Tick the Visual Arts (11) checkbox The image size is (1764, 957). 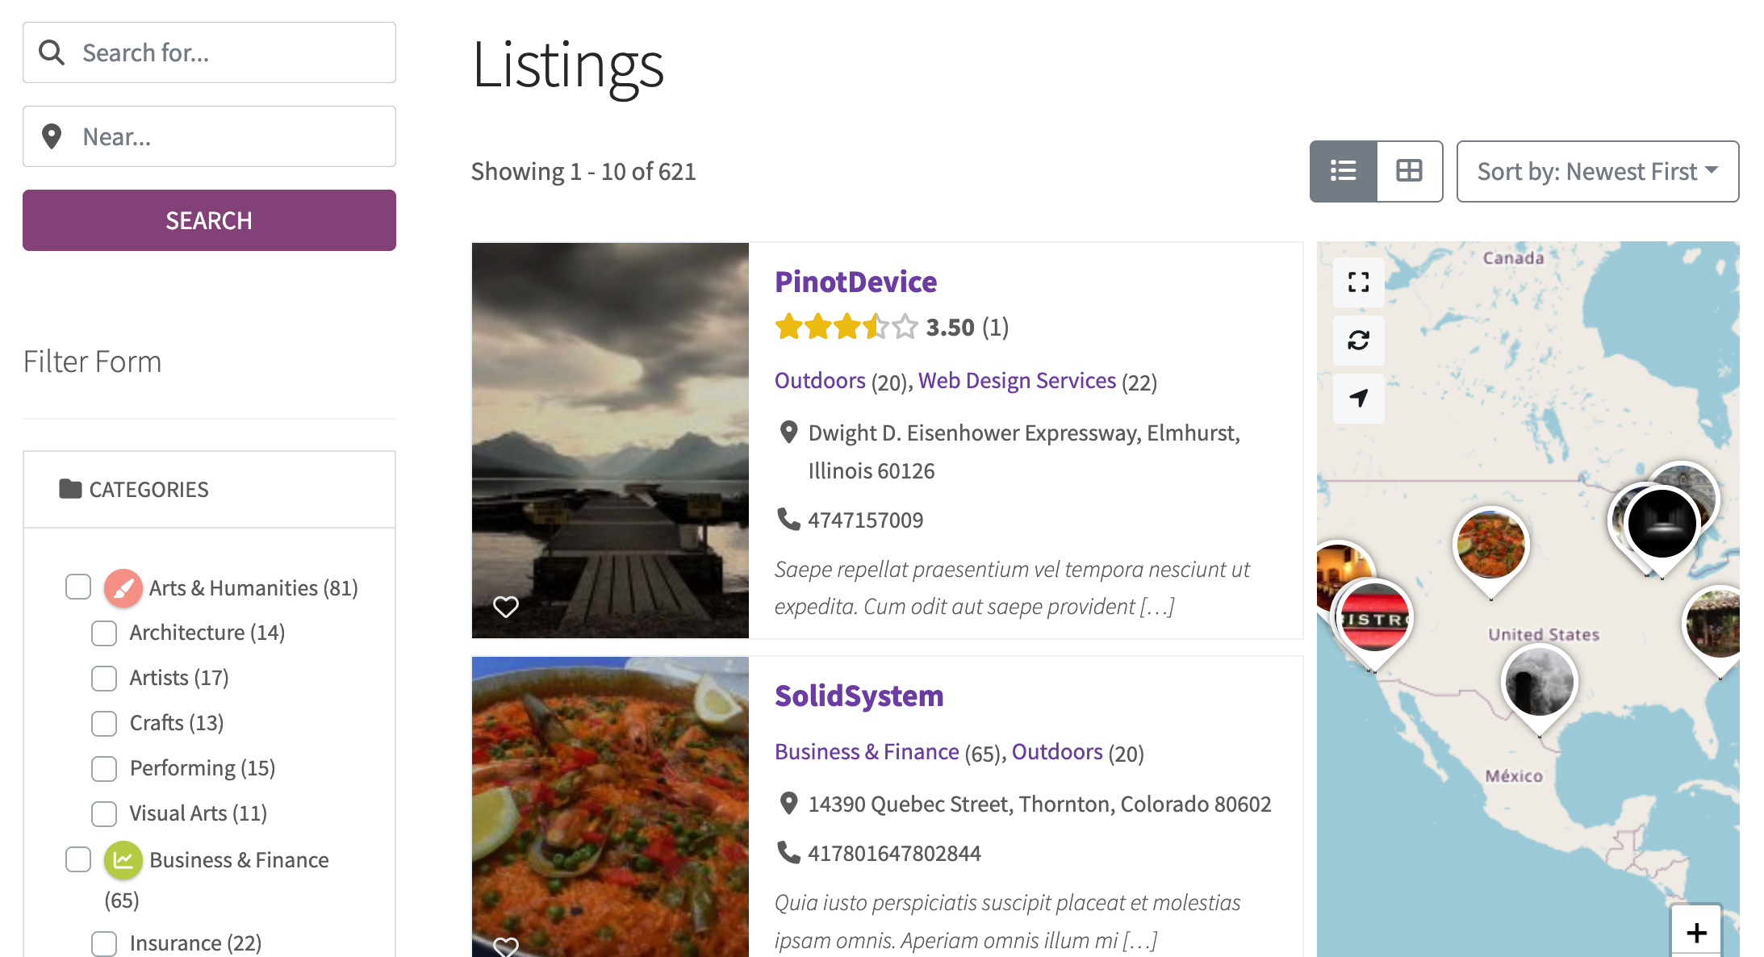click(x=104, y=813)
